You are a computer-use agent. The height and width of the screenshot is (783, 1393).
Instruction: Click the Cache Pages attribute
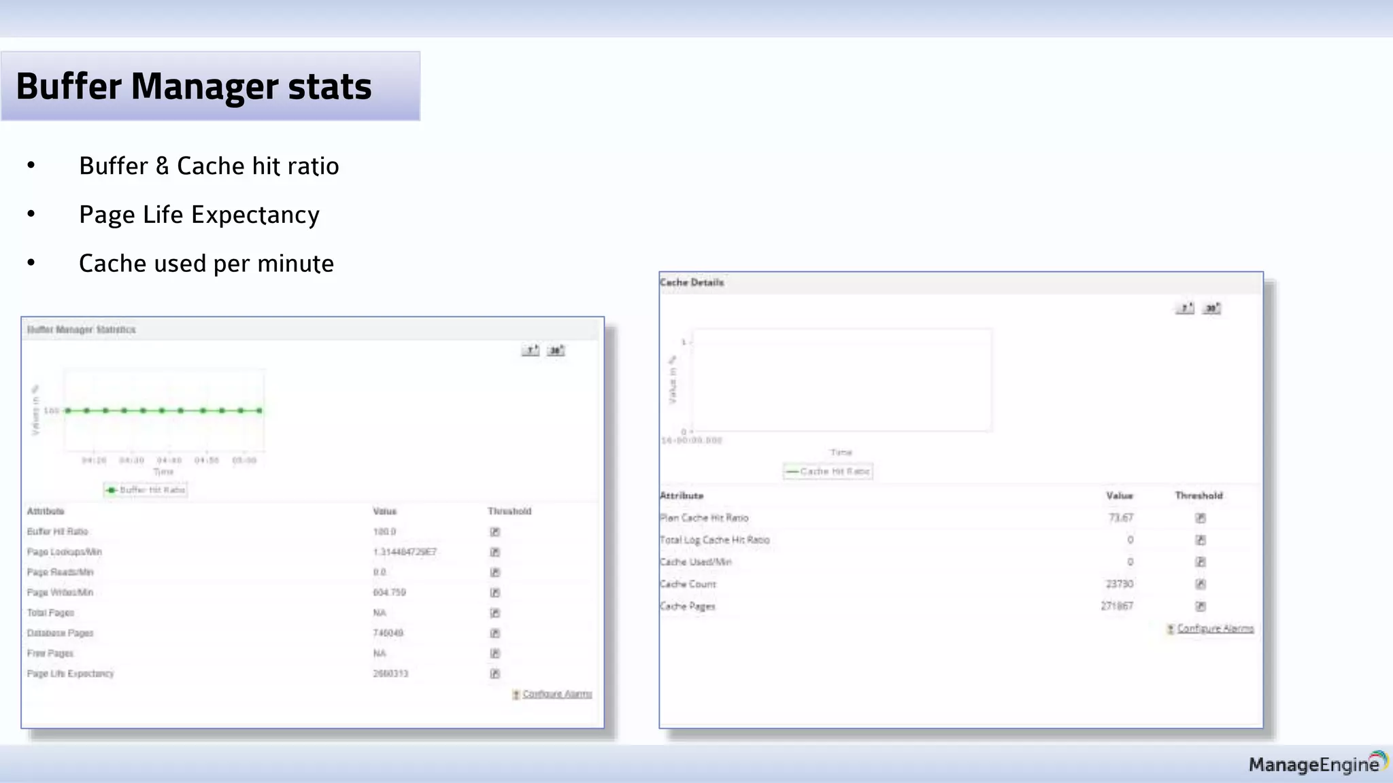click(x=688, y=606)
